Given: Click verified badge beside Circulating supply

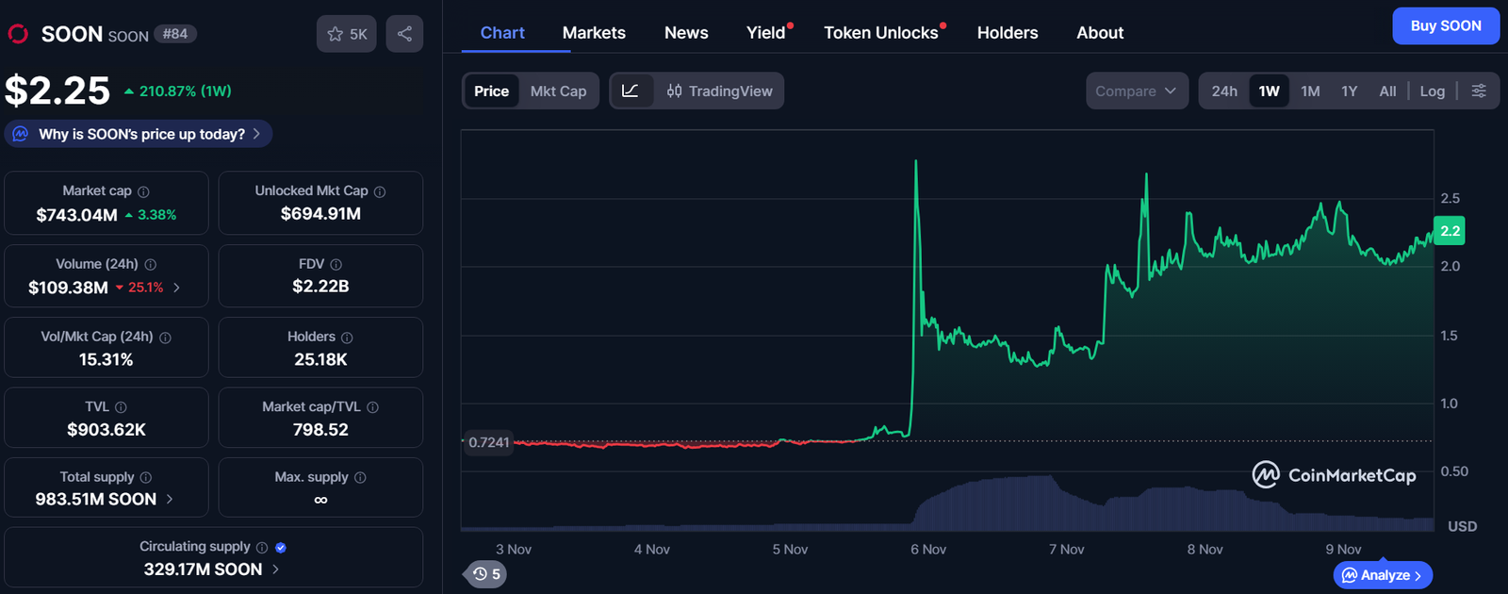Looking at the screenshot, I should click(281, 547).
